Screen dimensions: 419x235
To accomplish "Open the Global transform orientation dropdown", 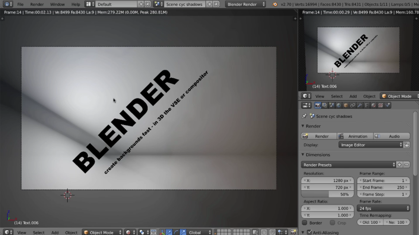I will 199,232.
